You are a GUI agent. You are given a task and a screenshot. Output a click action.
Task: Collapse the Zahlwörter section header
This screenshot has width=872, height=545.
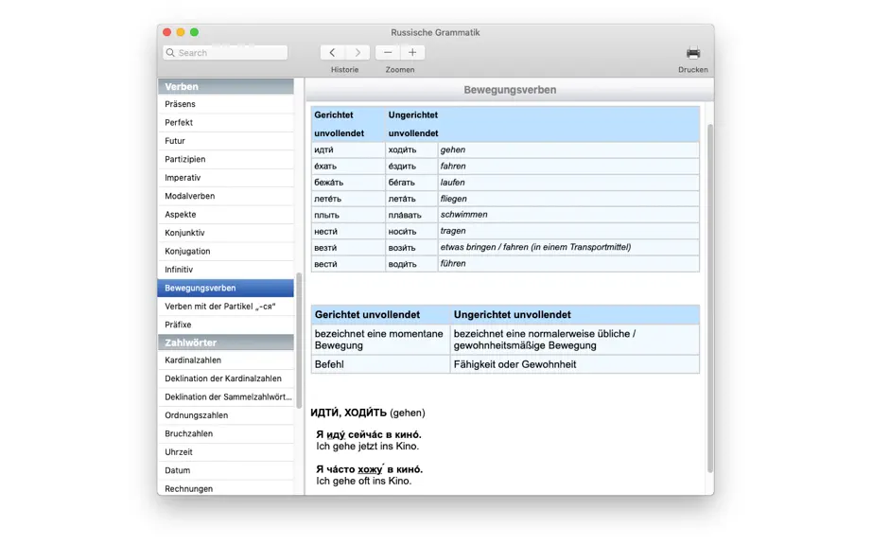coord(226,343)
